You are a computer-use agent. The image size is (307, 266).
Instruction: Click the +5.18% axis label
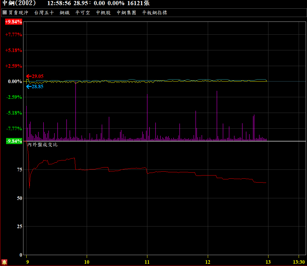[x=13, y=50]
